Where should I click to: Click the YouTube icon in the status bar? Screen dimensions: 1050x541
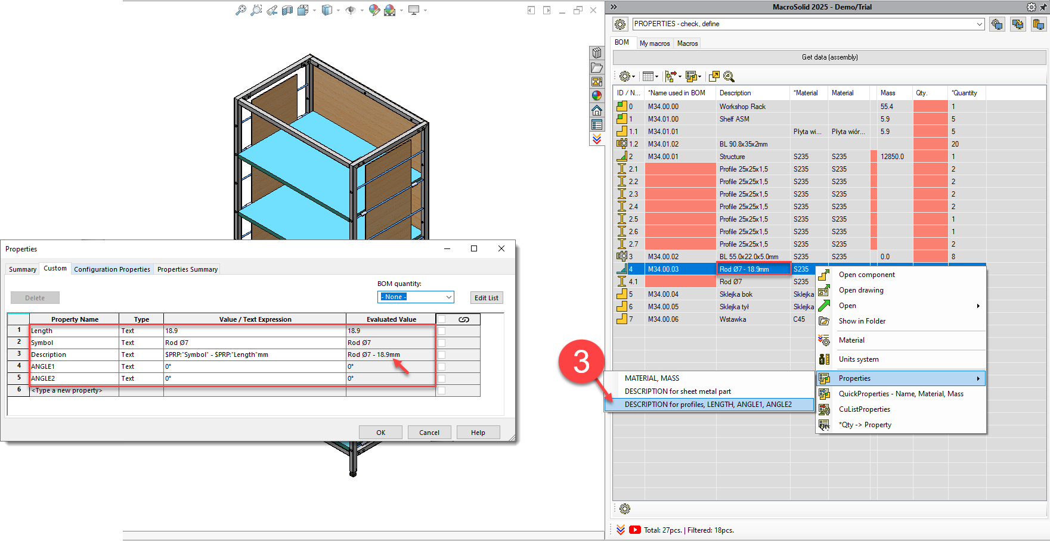tap(635, 530)
